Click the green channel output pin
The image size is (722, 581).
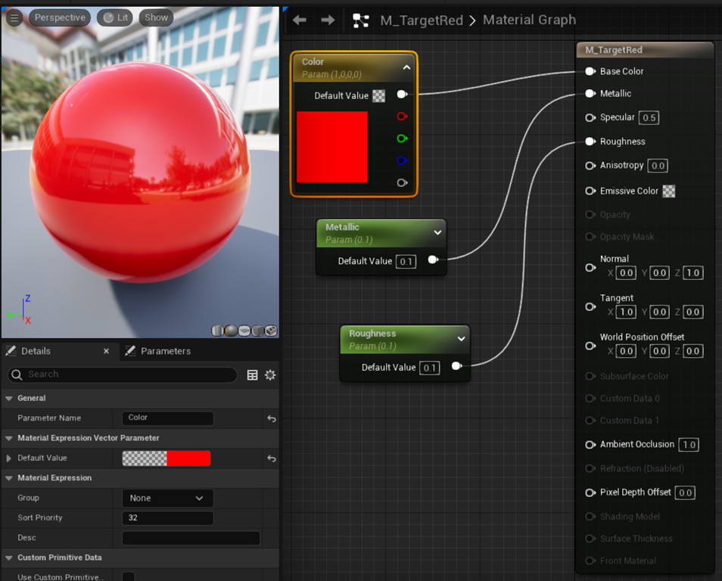402,138
